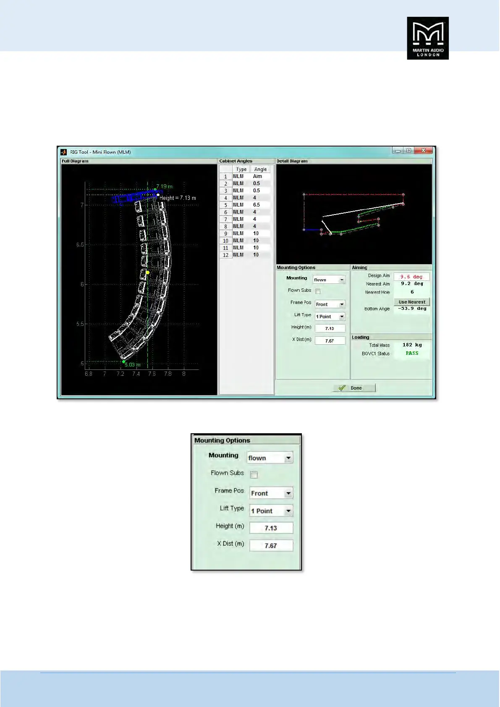Close the RIG Tool window
The width and height of the screenshot is (500, 707).
(424, 150)
